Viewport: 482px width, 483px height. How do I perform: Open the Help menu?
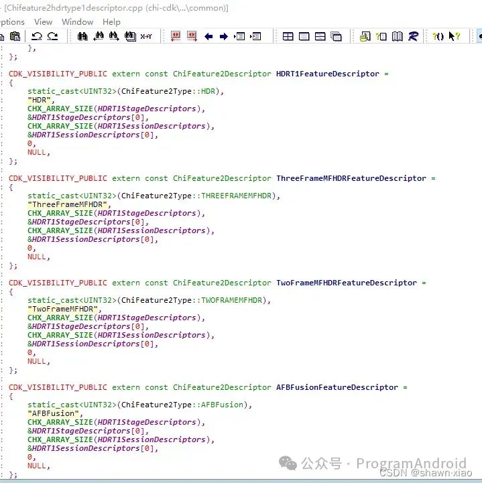[111, 22]
